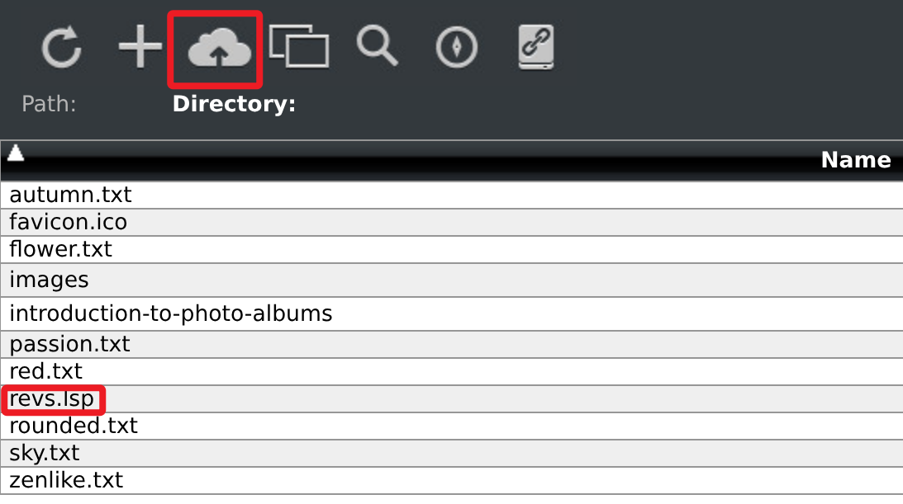Select passion.txt from the list
This screenshot has width=903, height=504.
70,344
